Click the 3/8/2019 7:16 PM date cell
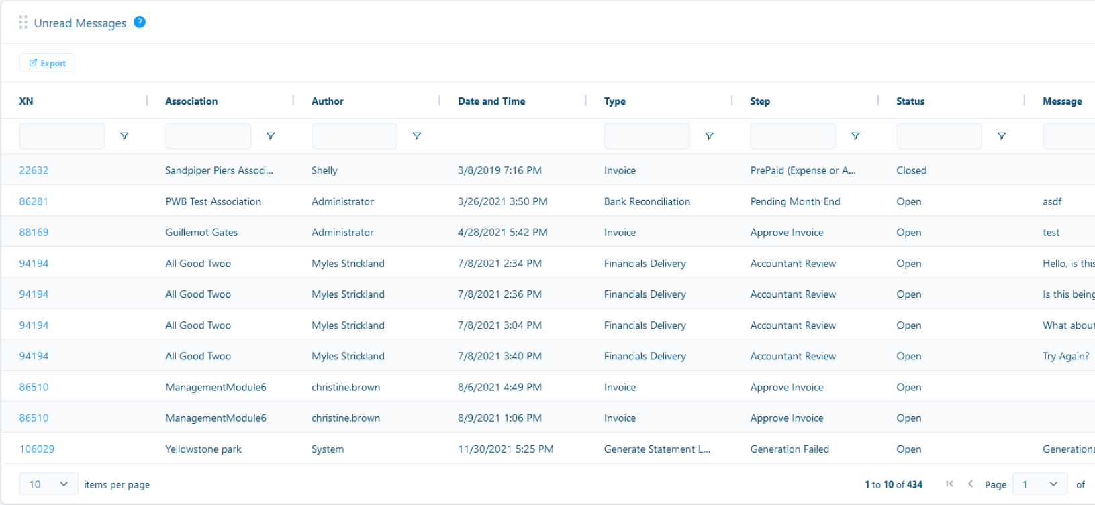 point(499,170)
